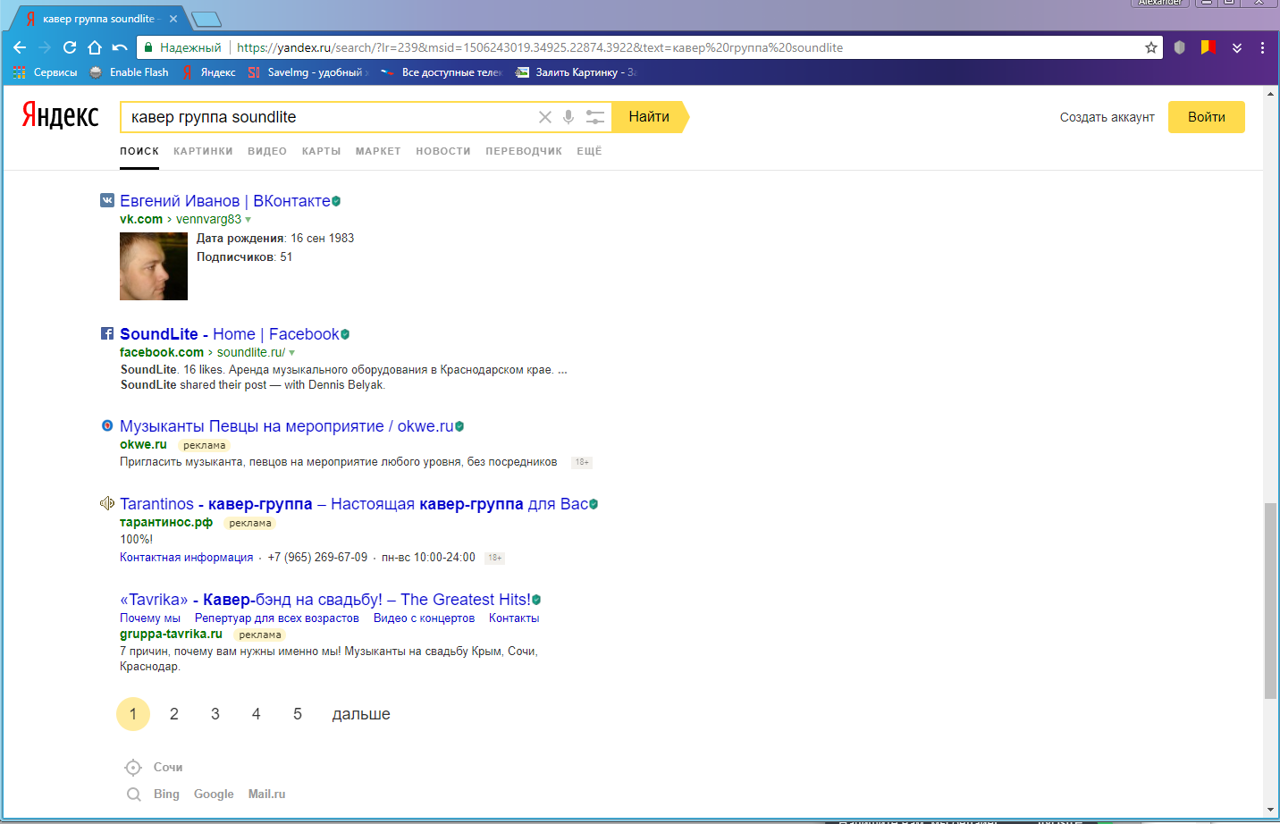Go to results page 5
The image size is (1280, 824).
[x=298, y=714]
